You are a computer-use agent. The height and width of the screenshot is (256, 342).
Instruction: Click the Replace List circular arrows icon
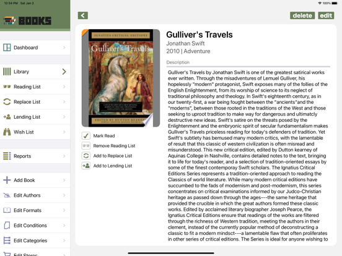point(7,101)
